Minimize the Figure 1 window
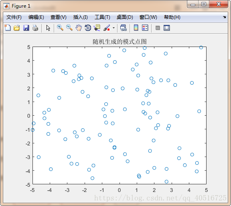The width and height of the screenshot is (231, 206). click(x=193, y=5)
